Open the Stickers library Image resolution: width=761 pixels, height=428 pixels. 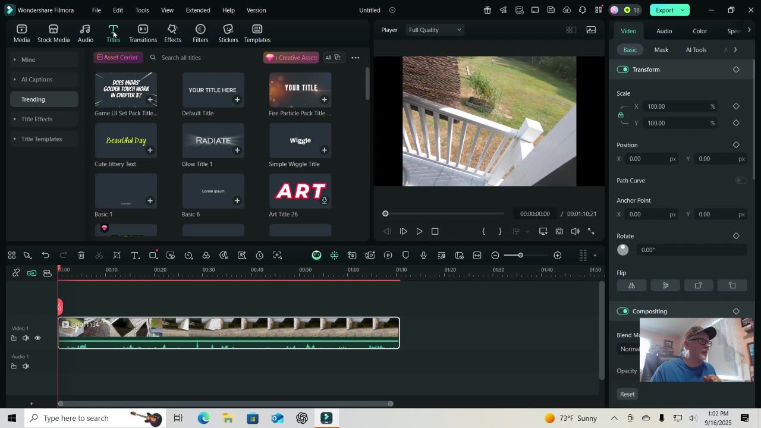point(228,33)
